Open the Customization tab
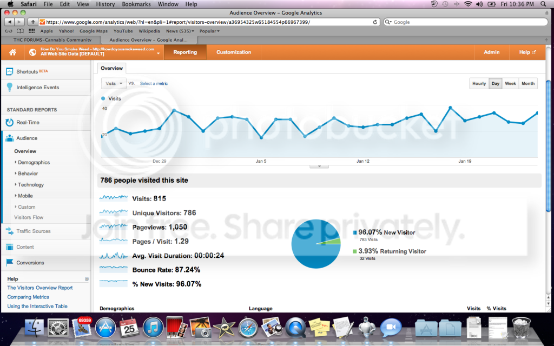This screenshot has height=346, width=554. (234, 52)
